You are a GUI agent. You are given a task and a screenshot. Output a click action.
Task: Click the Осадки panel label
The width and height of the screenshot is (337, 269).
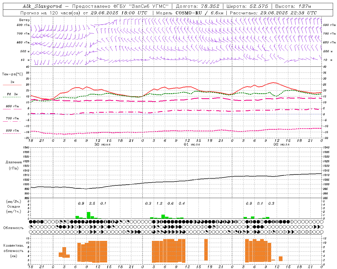tap(14, 206)
